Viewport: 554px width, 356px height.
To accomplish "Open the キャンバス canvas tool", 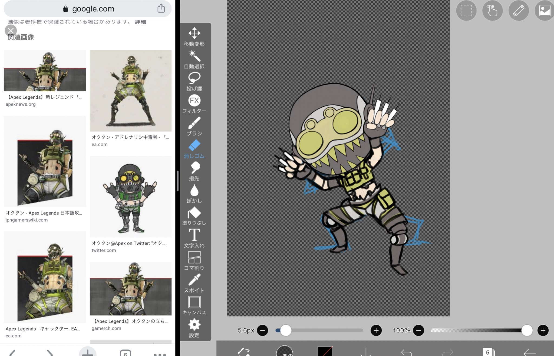I will point(194,306).
